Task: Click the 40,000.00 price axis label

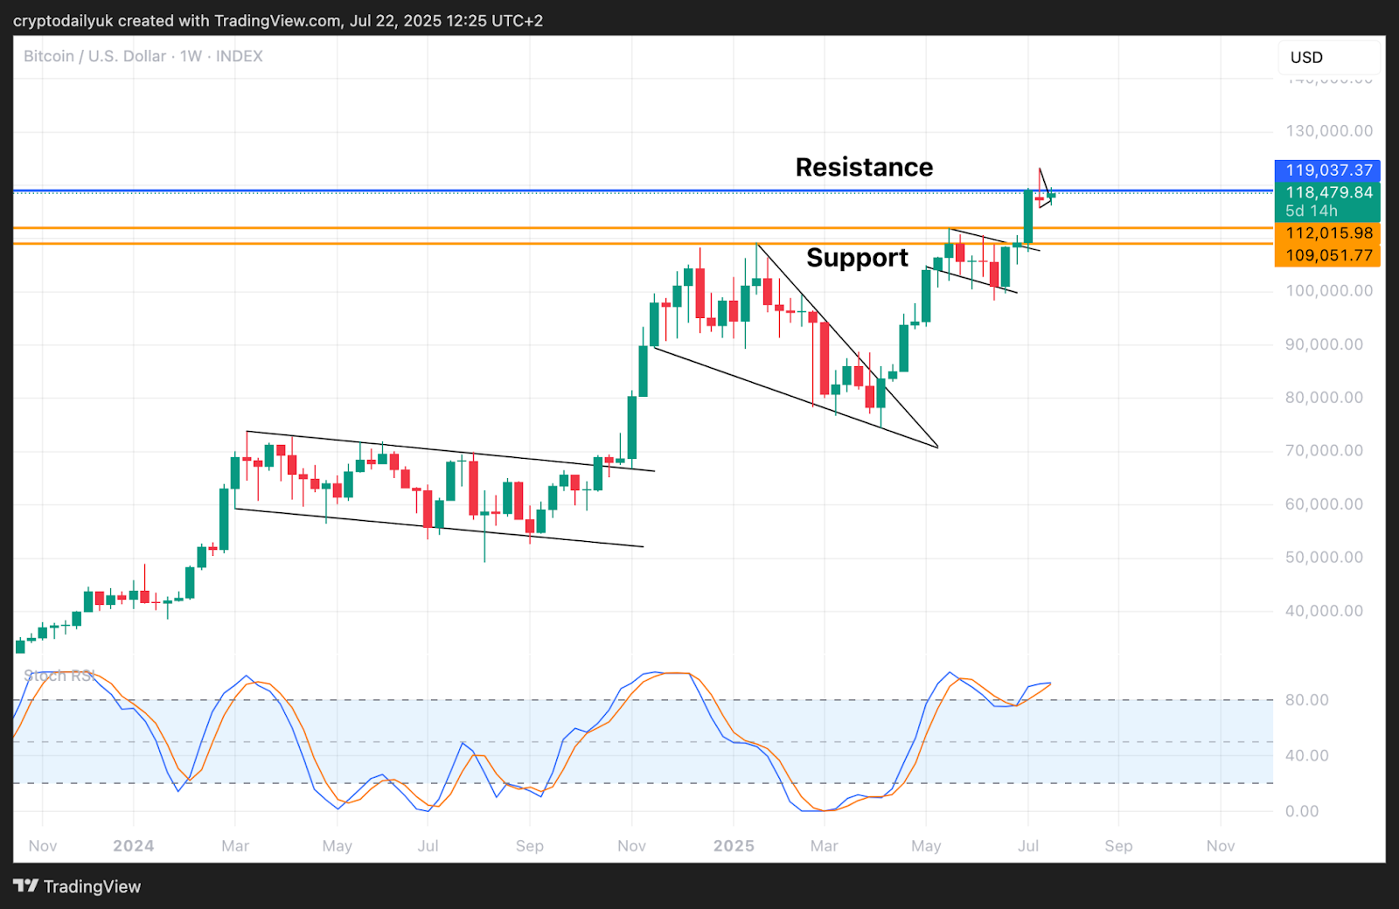Action: 1323,611
